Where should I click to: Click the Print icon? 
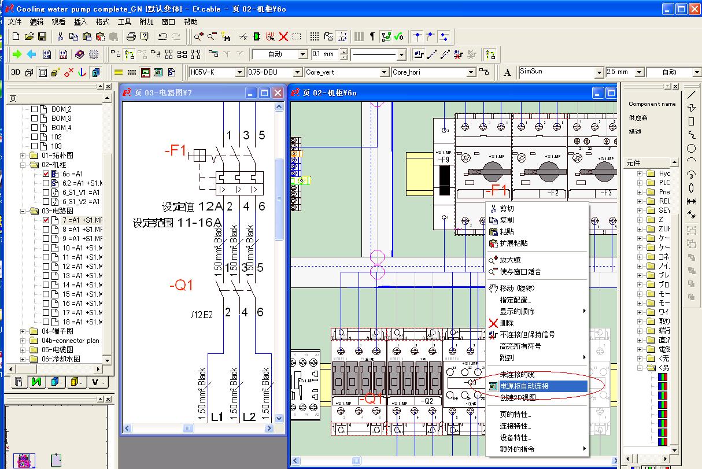(131, 36)
